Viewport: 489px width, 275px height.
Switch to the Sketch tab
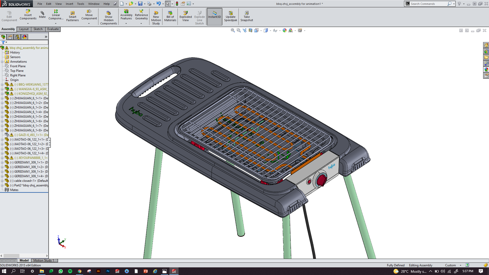[x=38, y=29]
